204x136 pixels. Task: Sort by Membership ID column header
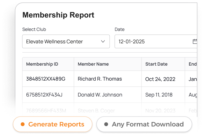pyautogui.click(x=42, y=64)
